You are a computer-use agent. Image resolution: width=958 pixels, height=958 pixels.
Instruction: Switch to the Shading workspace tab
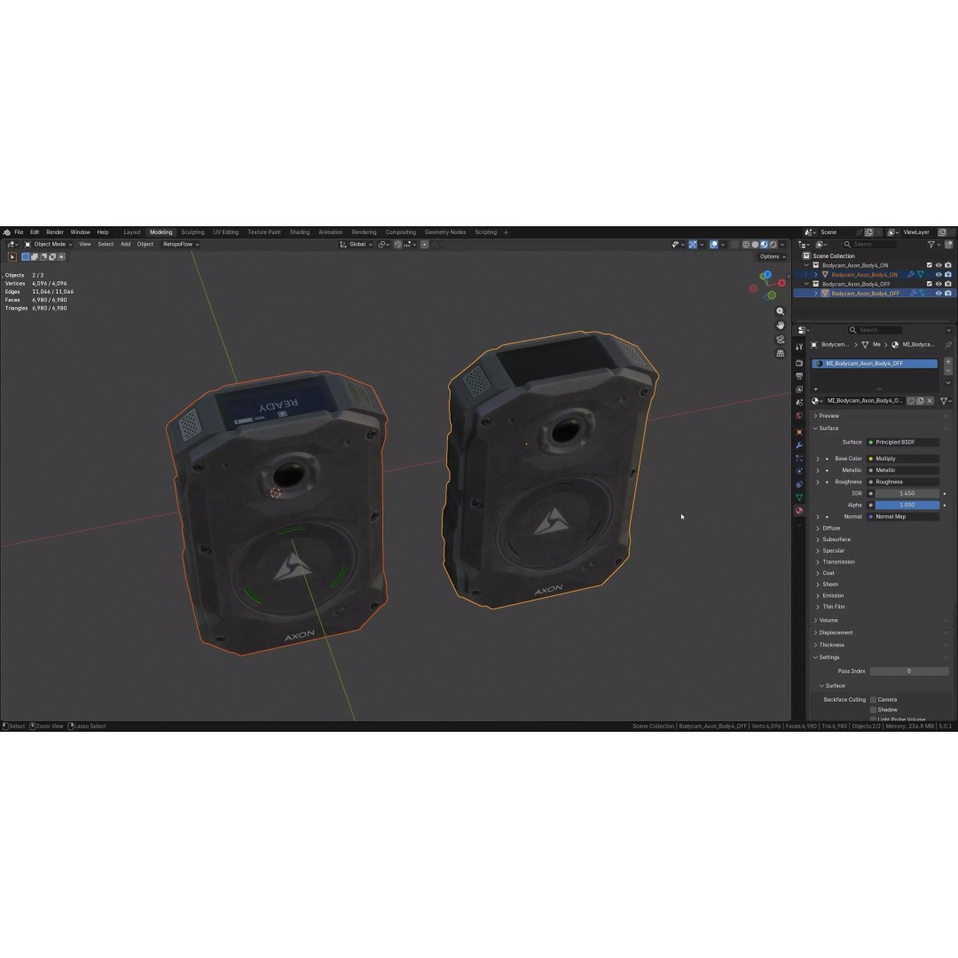point(300,232)
